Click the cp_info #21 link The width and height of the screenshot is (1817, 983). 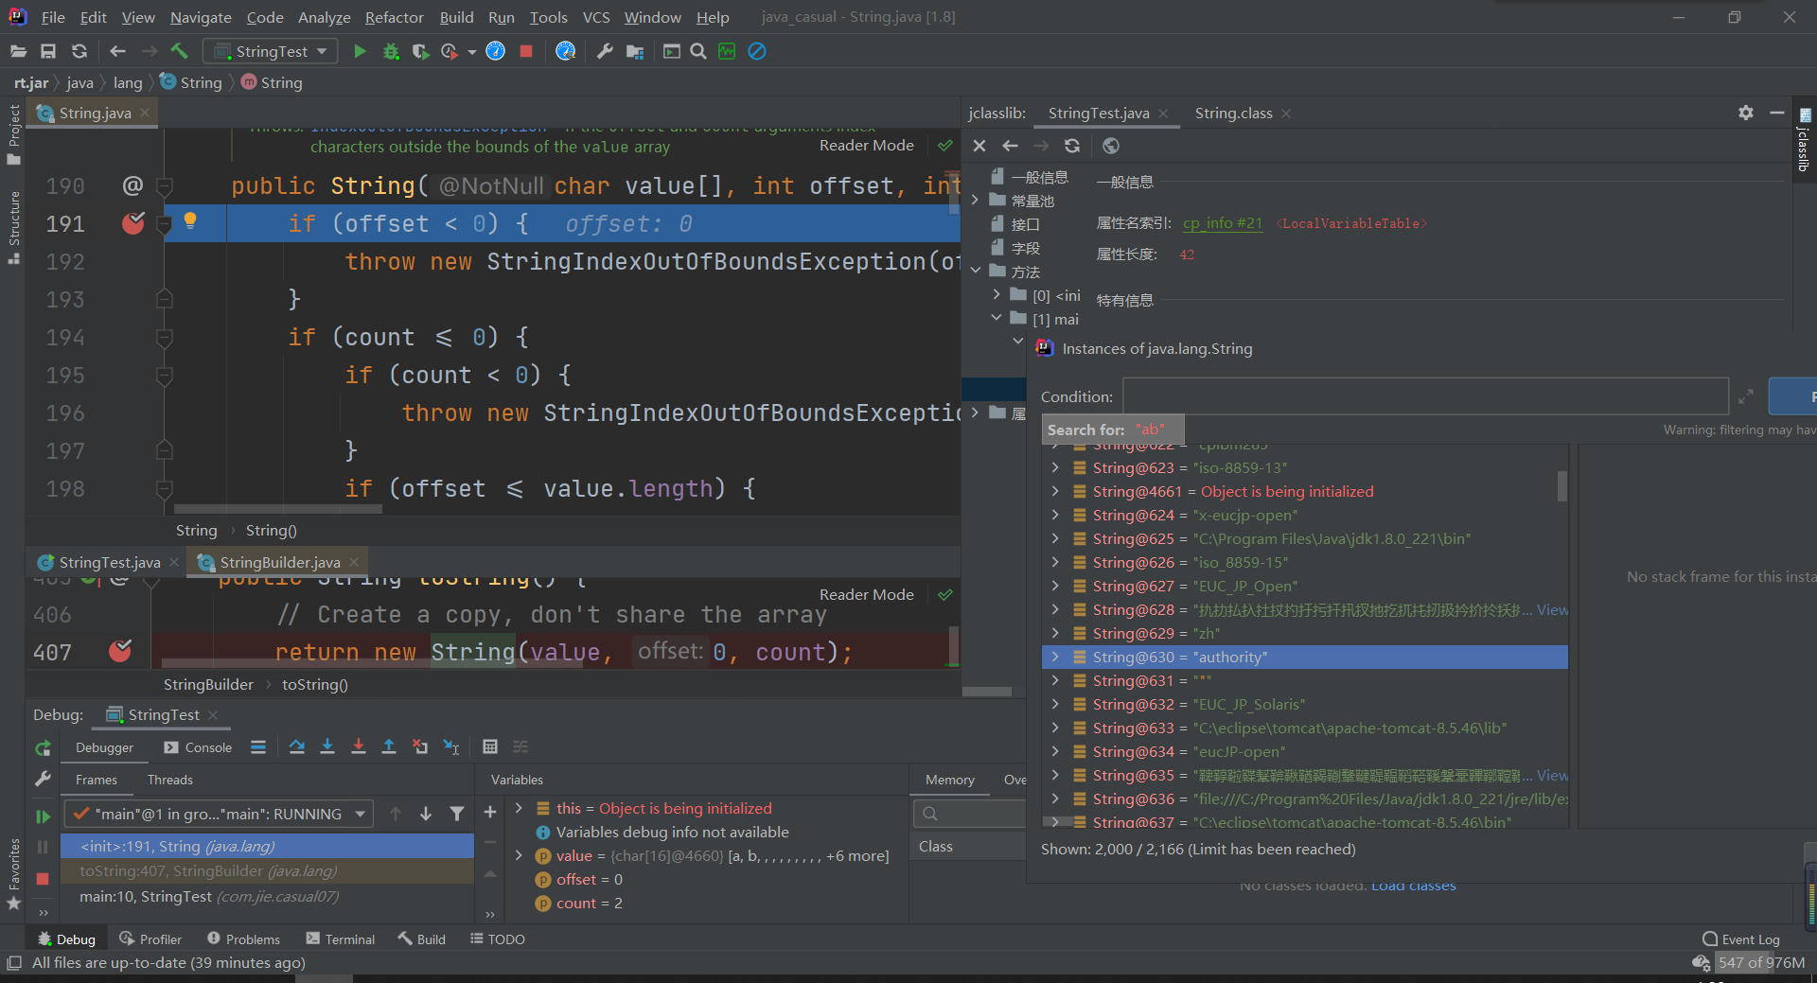(1222, 223)
